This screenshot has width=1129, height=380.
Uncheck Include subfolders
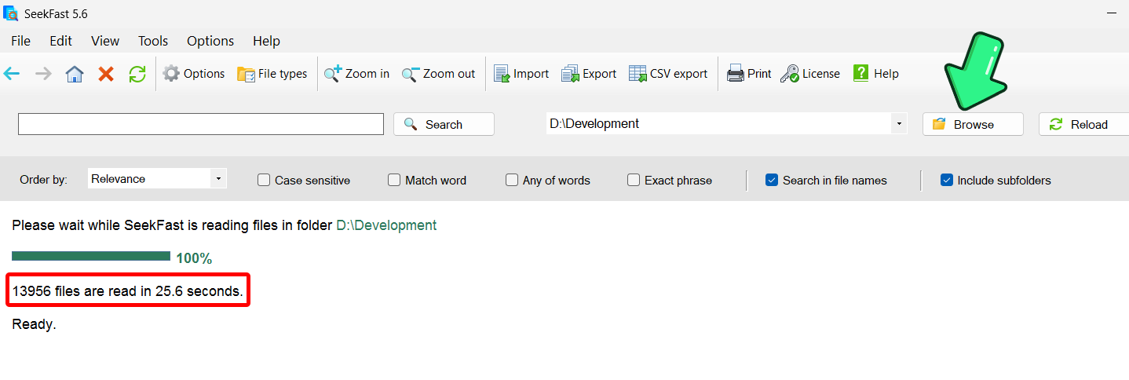point(947,180)
